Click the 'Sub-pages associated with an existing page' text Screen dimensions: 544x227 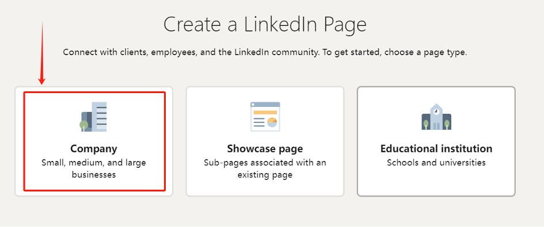(265, 168)
